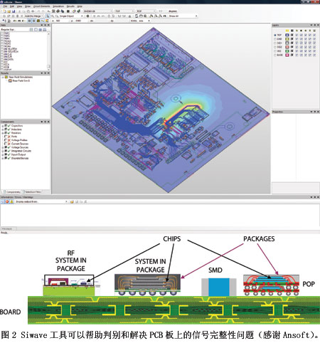The height and width of the screenshot is (343, 320).
Task: Click the blue TOP layer color swatch
Action: point(287,35)
